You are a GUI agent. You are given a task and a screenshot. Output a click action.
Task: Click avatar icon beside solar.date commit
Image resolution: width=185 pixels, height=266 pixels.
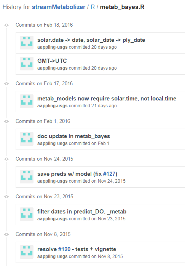27,43
